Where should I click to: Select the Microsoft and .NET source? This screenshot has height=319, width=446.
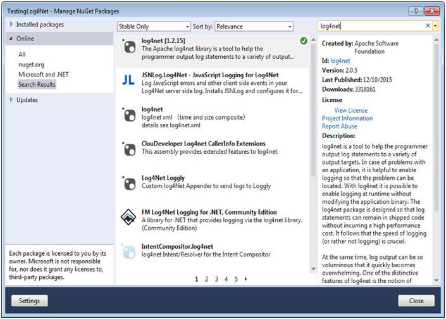tap(44, 75)
